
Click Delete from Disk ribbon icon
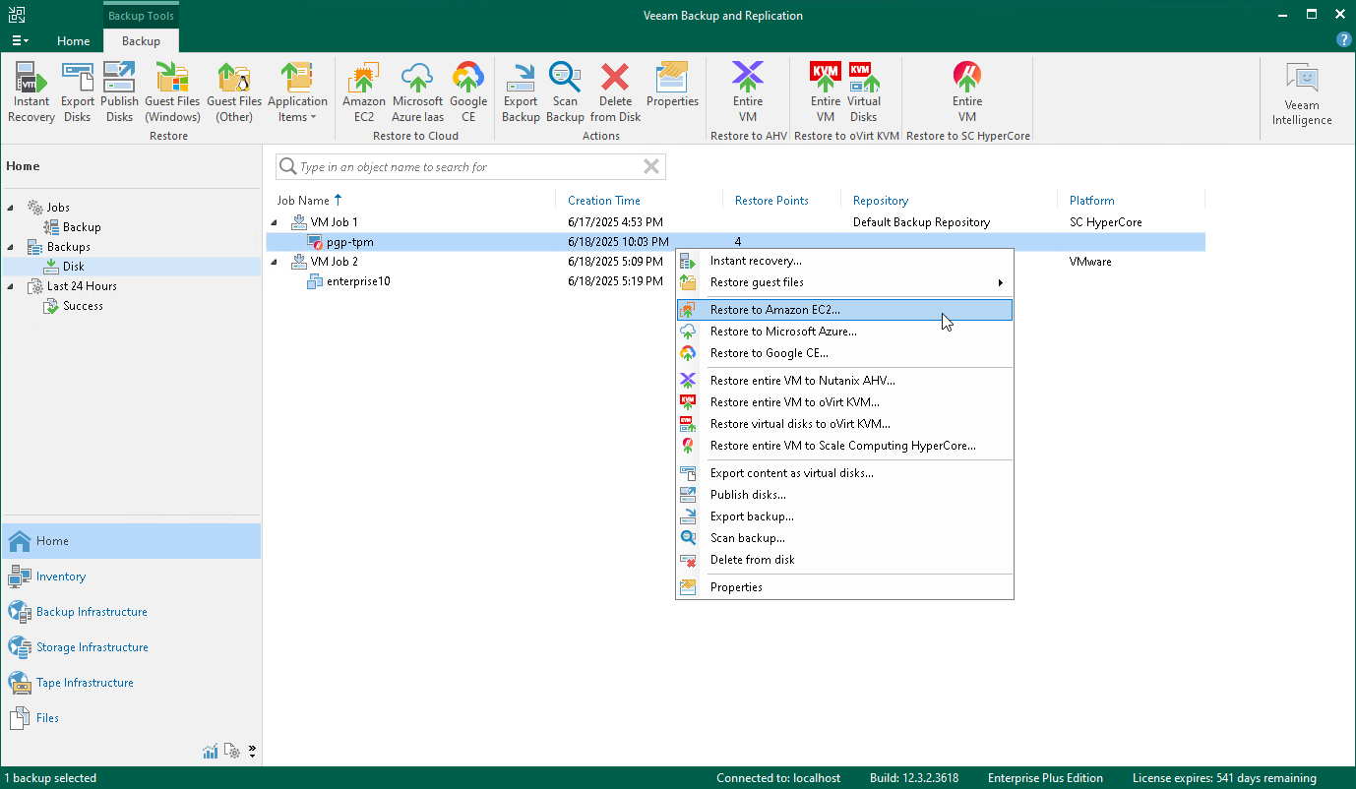click(x=616, y=91)
